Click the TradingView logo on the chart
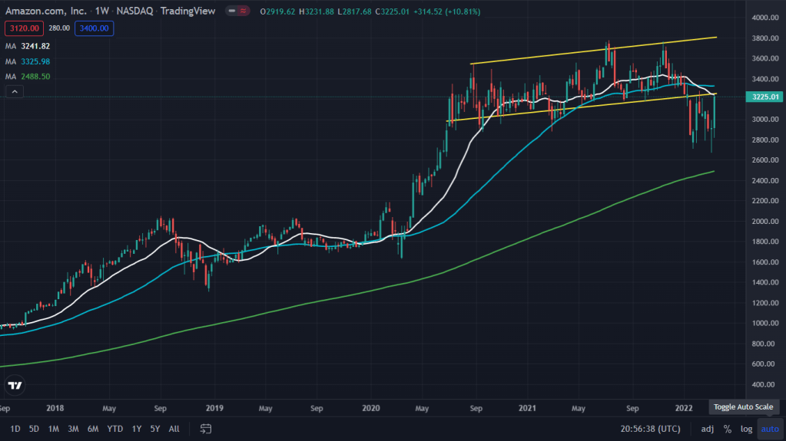This screenshot has height=441, width=786. [15, 385]
